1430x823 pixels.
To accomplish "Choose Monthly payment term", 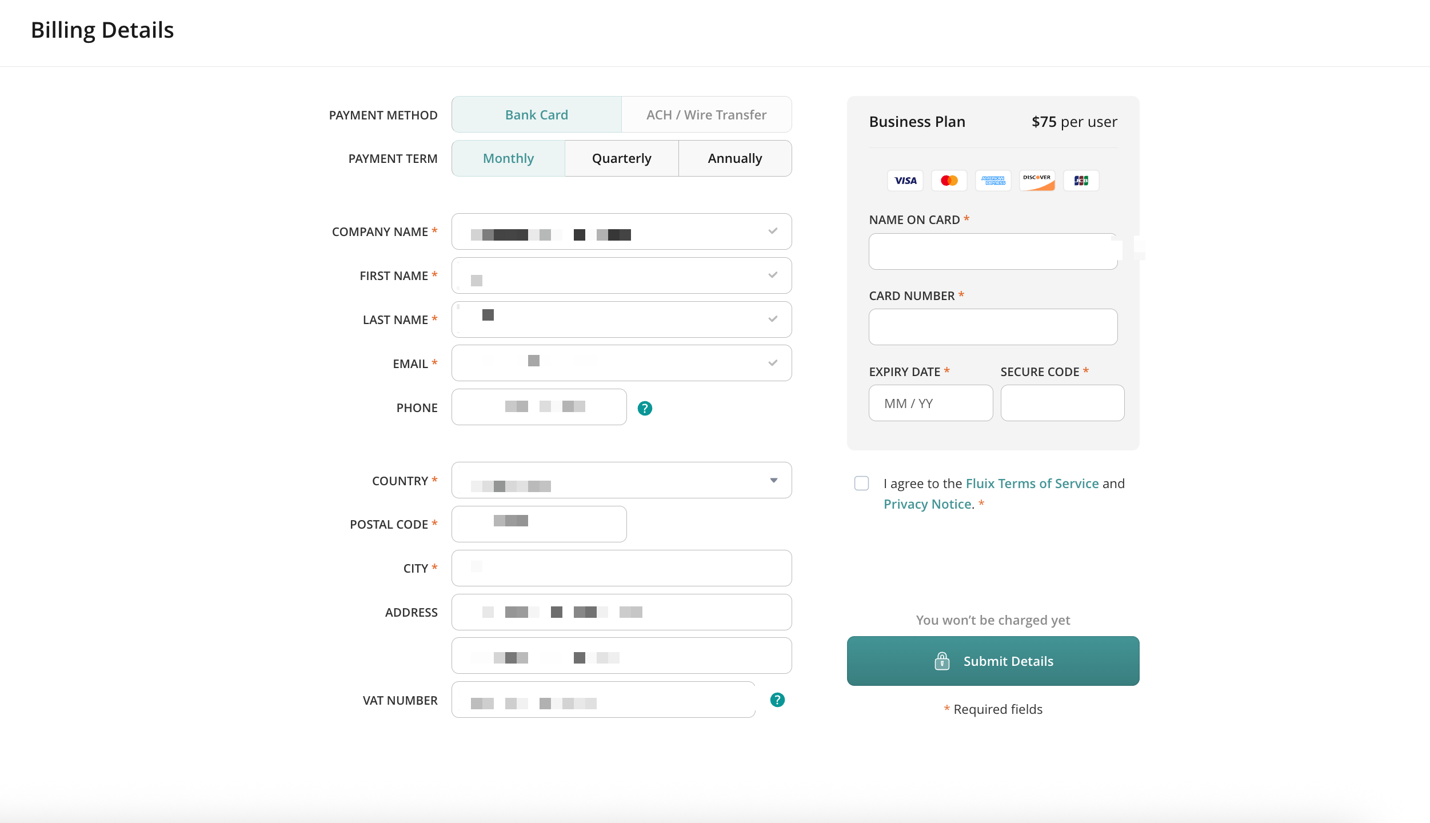I will [x=508, y=158].
